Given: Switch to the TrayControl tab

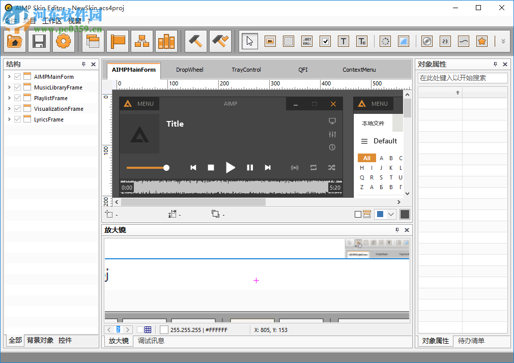Looking at the screenshot, I should [x=246, y=70].
